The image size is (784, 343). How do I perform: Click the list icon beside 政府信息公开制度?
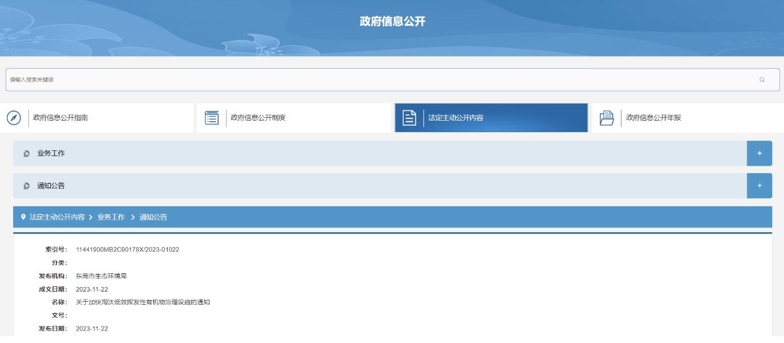point(212,118)
